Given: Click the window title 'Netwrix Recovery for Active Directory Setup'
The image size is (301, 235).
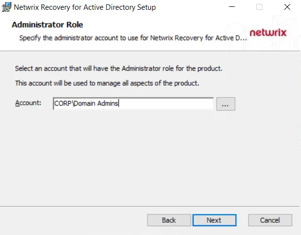Looking at the screenshot, I should point(85,7).
